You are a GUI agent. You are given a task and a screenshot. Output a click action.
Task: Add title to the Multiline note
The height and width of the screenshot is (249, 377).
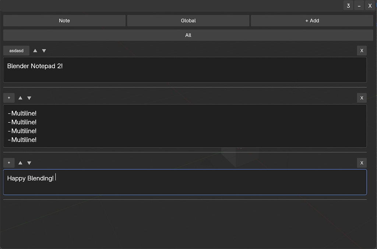click(x=9, y=98)
